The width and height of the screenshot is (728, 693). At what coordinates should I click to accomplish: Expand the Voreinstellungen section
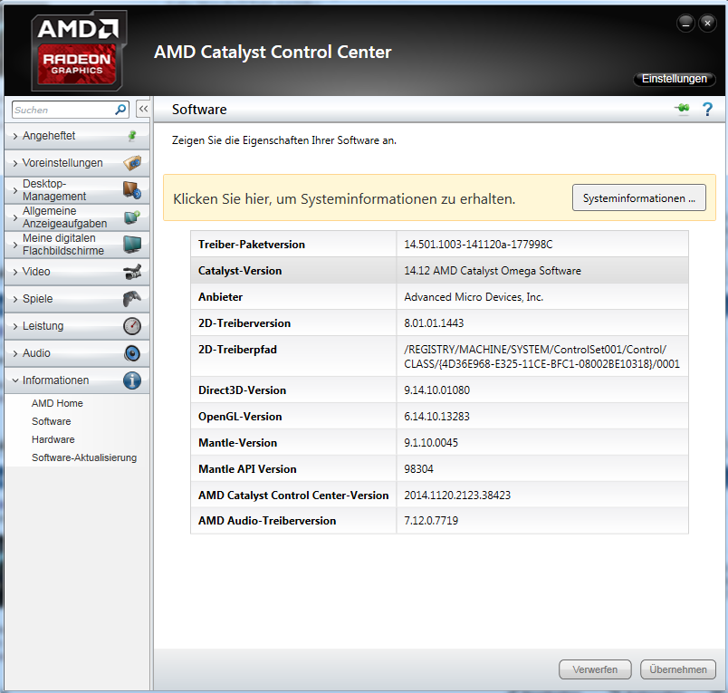coord(77,163)
